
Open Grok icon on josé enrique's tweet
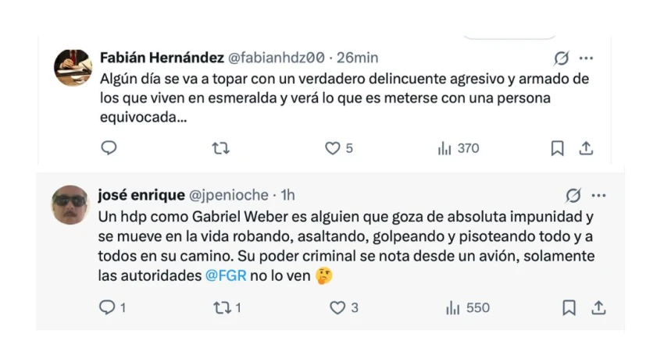pyautogui.click(x=573, y=195)
